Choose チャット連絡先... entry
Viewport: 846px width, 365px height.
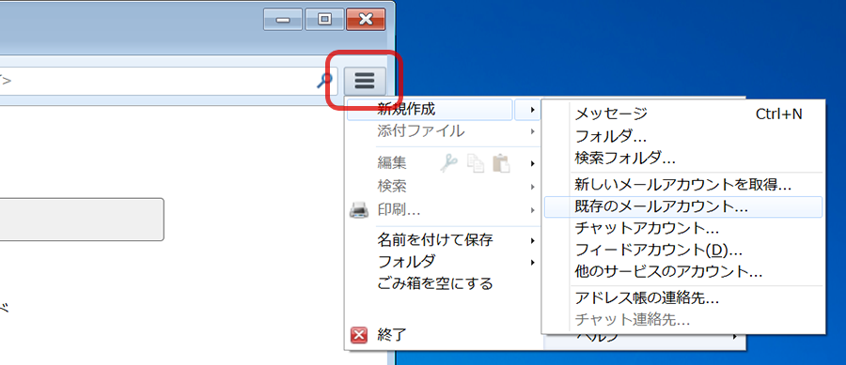click(683, 320)
